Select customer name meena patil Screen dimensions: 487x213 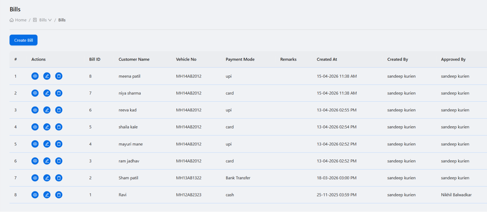tap(129, 76)
